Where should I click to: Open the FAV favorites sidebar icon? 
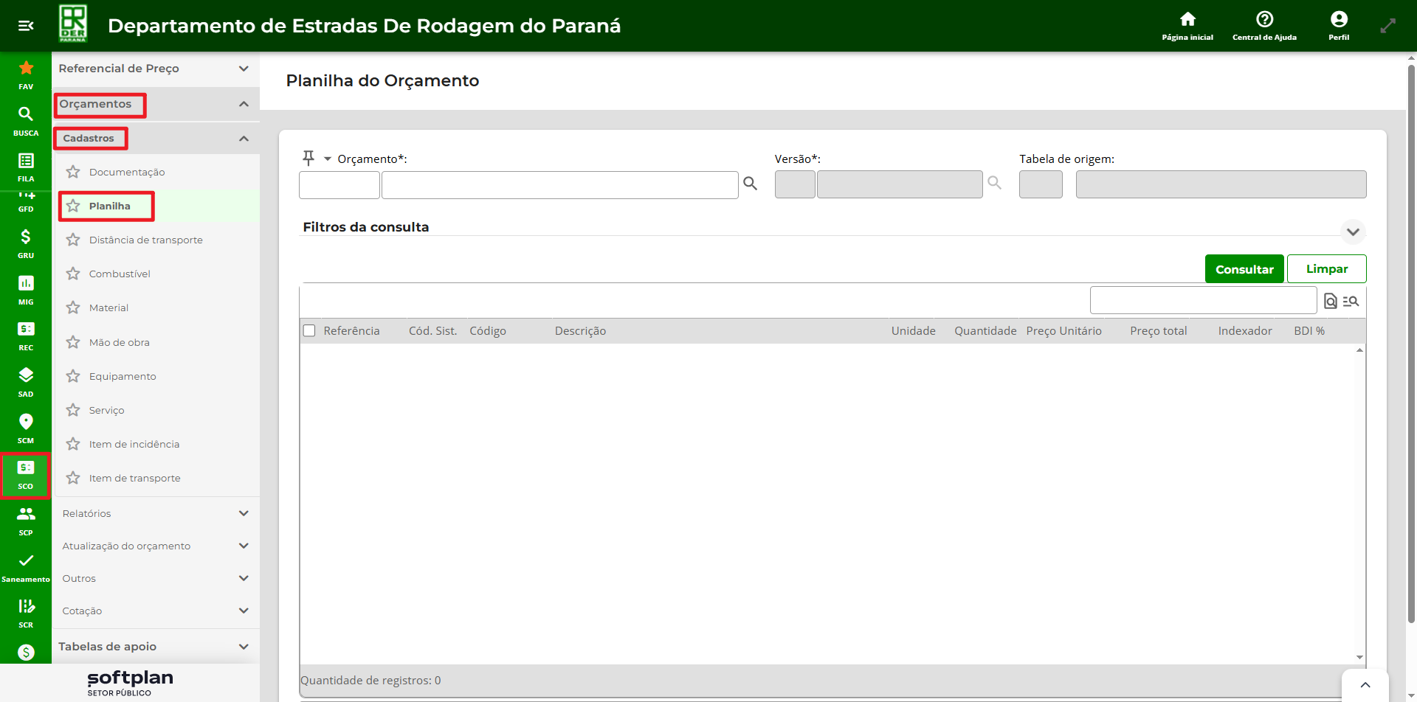click(x=26, y=74)
